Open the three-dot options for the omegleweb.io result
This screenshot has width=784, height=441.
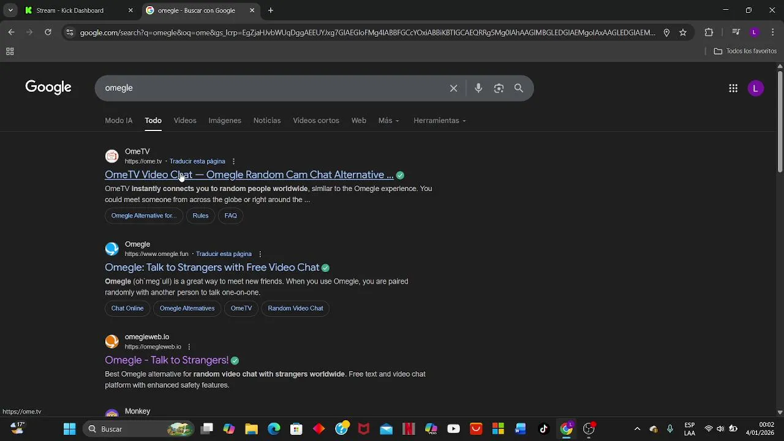point(189,347)
